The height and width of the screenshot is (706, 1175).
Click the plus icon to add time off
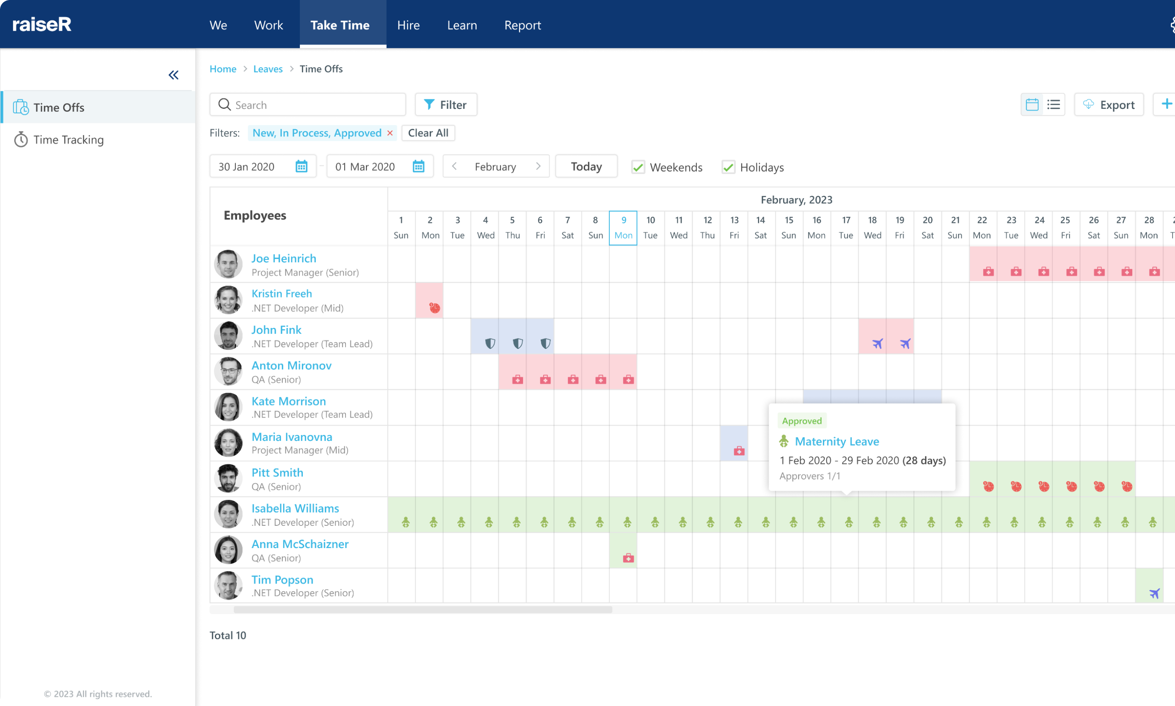pyautogui.click(x=1167, y=104)
